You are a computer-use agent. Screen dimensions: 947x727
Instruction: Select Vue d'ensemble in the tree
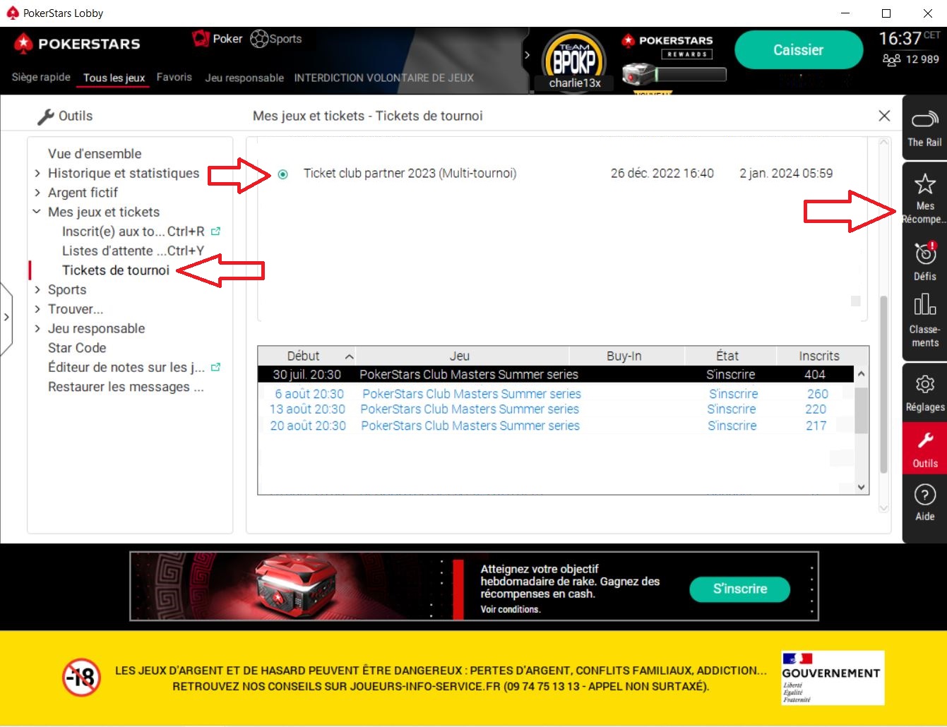tap(95, 153)
